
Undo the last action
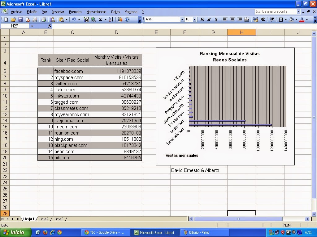[74, 19]
